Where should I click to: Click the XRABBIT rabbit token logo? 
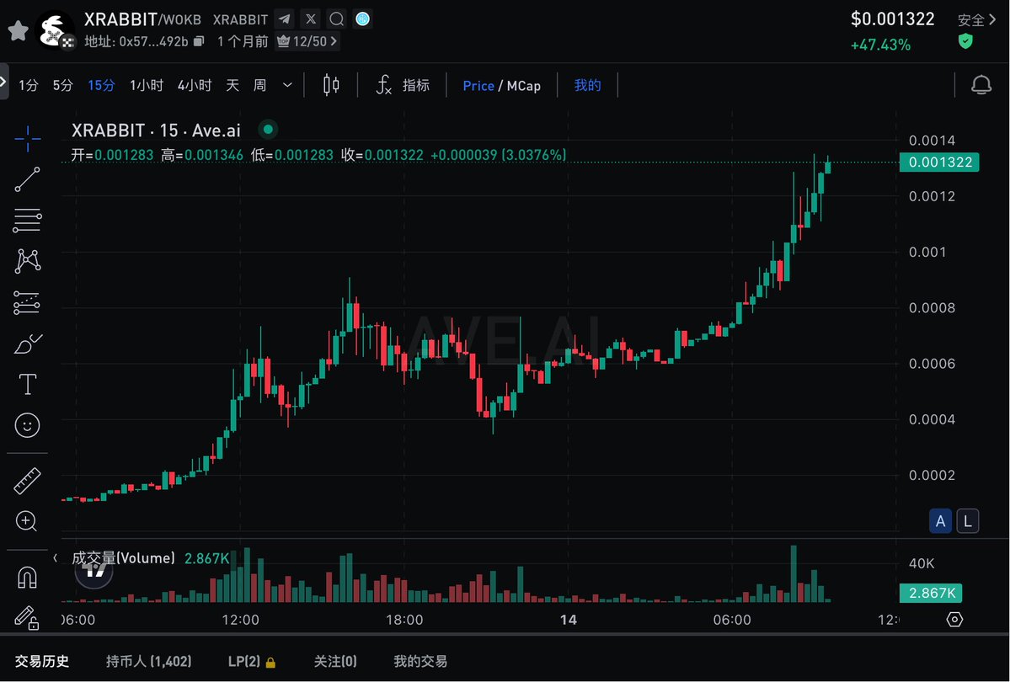pos(55,30)
